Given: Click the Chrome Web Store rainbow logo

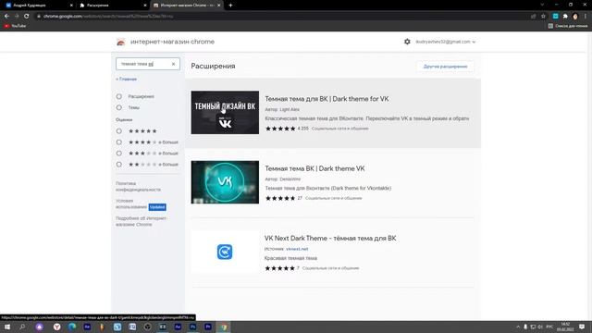Looking at the screenshot, I should tap(121, 42).
